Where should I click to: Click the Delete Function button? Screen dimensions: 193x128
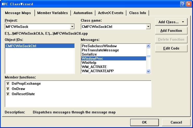pos(171,40)
